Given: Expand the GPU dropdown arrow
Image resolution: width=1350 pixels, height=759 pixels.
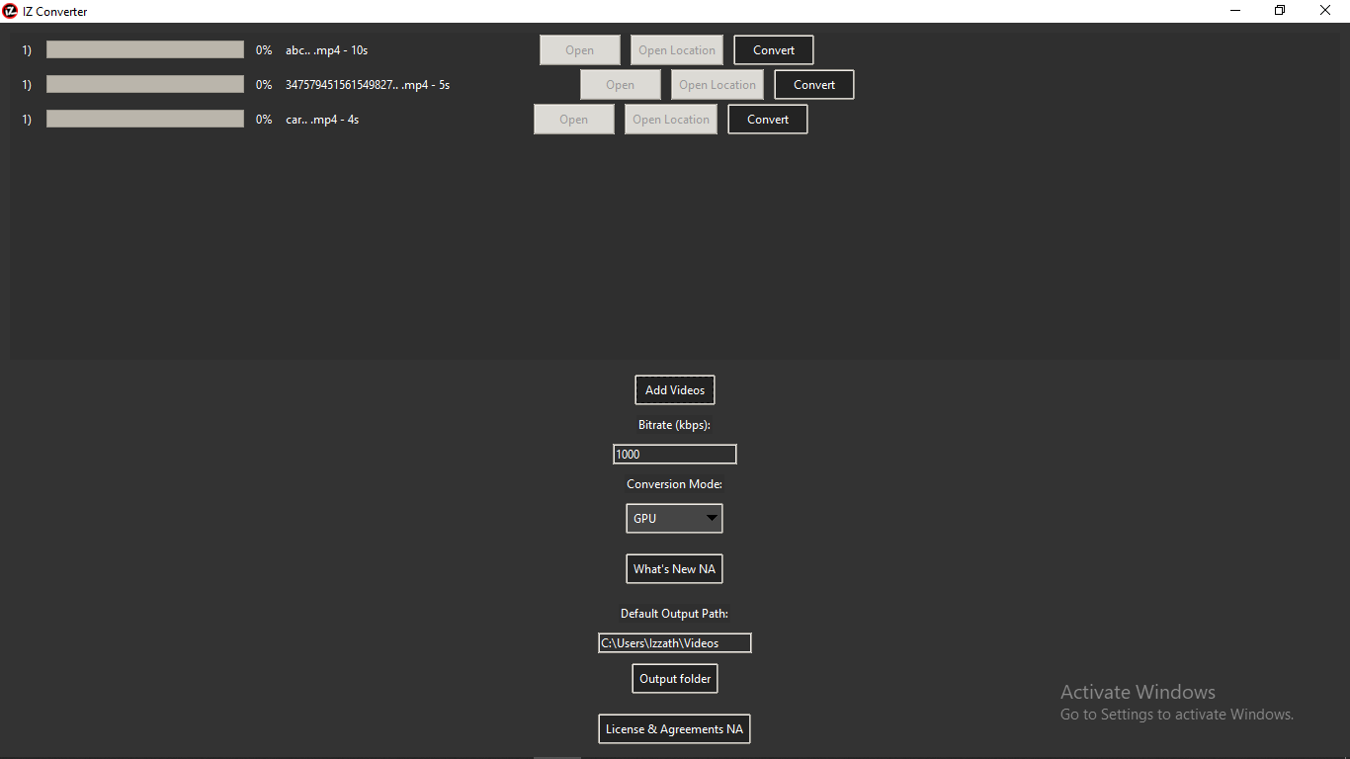Looking at the screenshot, I should [x=711, y=518].
